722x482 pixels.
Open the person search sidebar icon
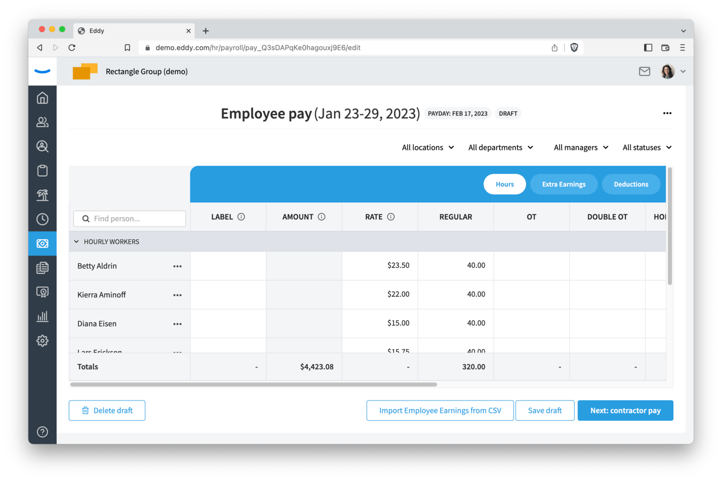[42, 146]
